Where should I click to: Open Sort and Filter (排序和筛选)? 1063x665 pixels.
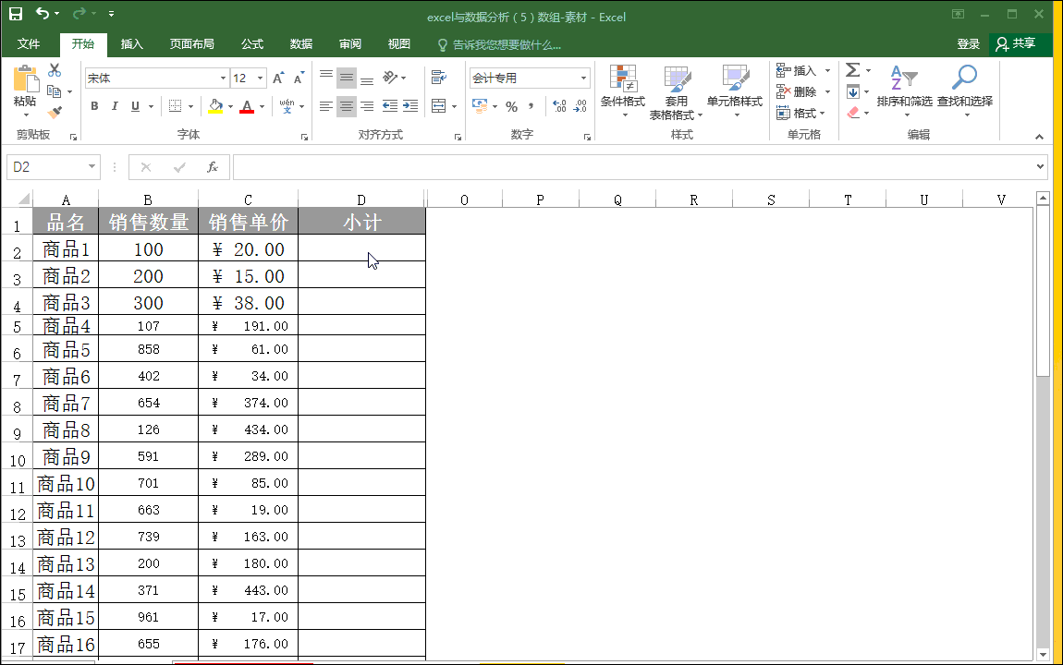(904, 91)
